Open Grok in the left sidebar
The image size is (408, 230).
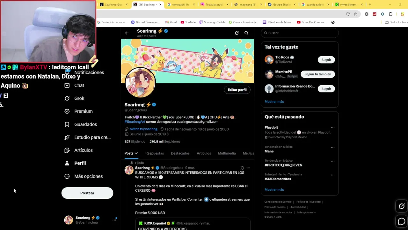(75, 98)
